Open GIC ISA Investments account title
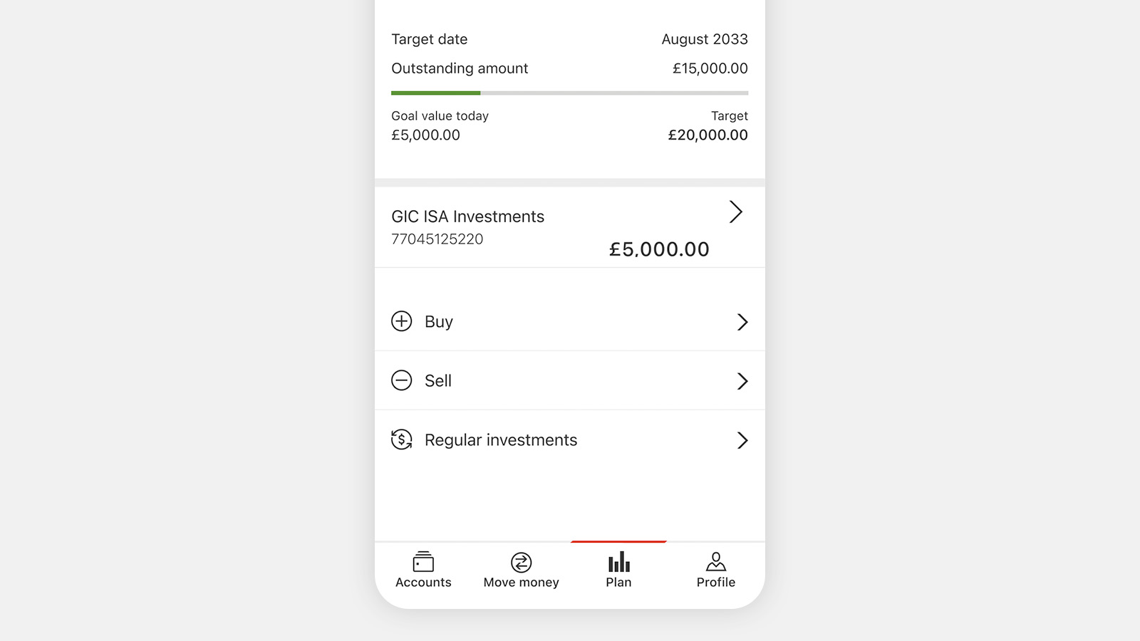This screenshot has height=641, width=1140. click(467, 217)
